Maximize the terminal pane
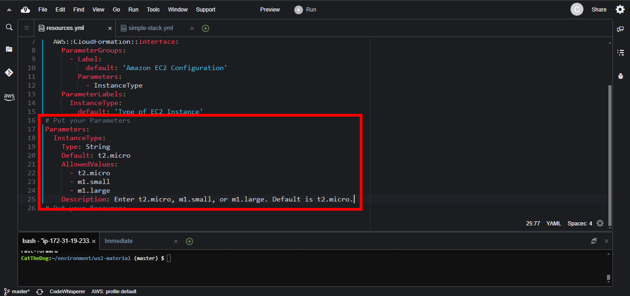The width and height of the screenshot is (630, 296). (x=594, y=241)
